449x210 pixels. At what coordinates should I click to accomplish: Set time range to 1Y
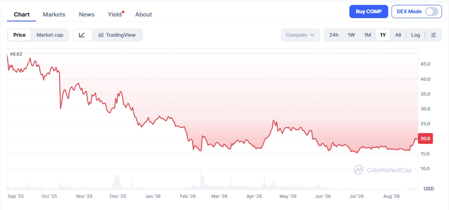383,35
